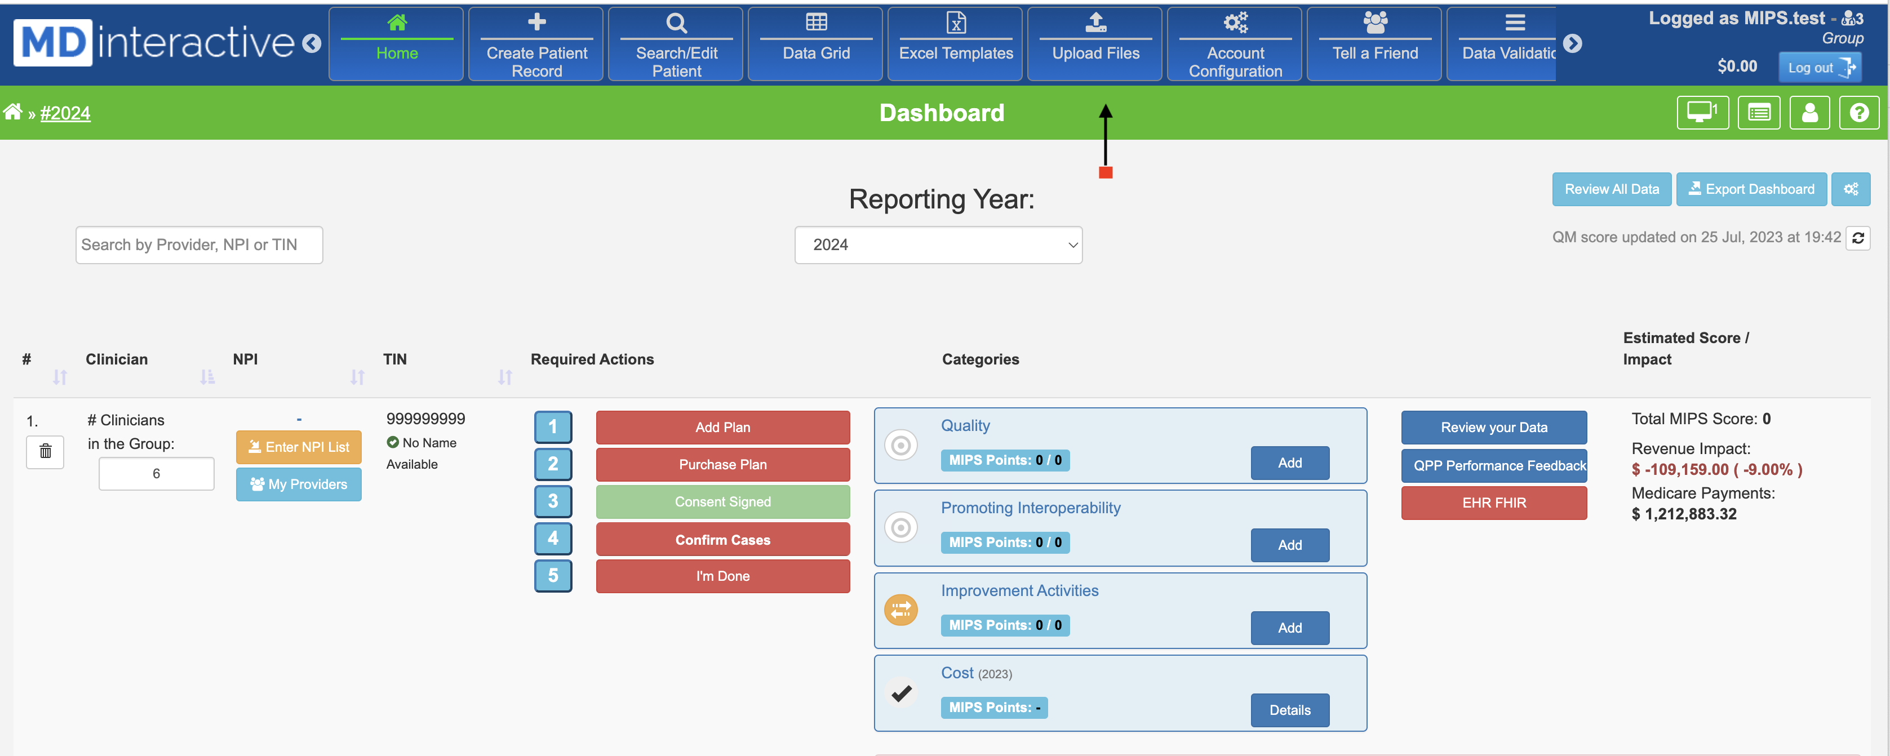Click the list view icon in green bar

pos(1759,113)
